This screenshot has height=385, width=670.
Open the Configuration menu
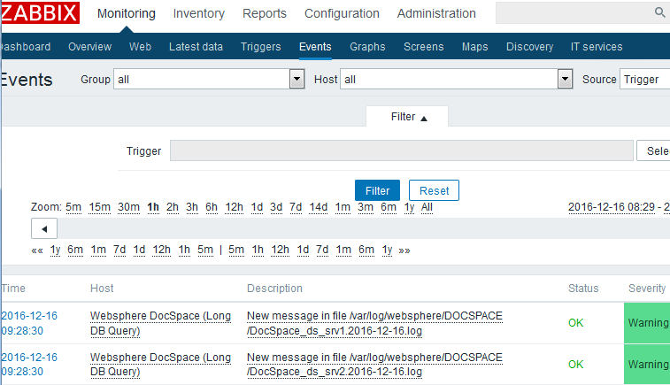[342, 13]
